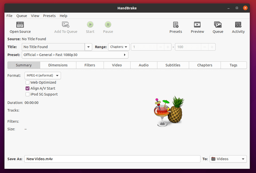Expand the Title dropdown arrow

88,47
